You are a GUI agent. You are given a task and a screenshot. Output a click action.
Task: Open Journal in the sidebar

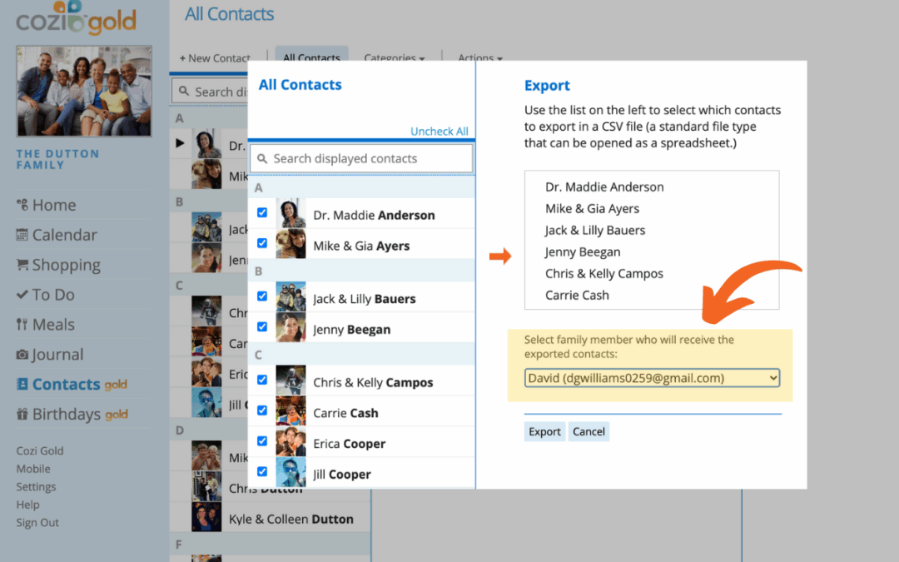click(57, 354)
